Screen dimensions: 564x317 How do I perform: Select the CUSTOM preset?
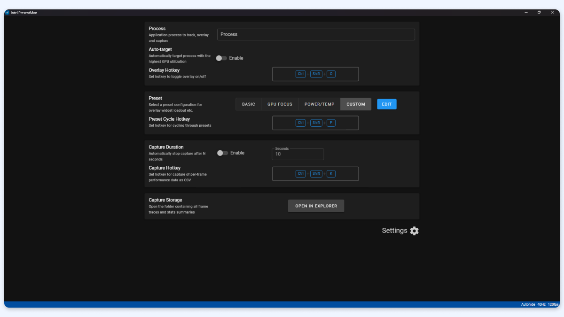pyautogui.click(x=356, y=104)
